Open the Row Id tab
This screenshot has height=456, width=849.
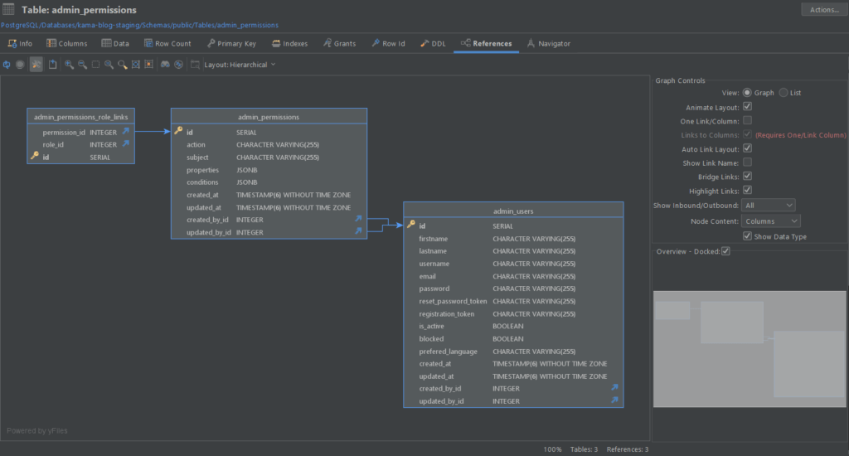tap(388, 43)
